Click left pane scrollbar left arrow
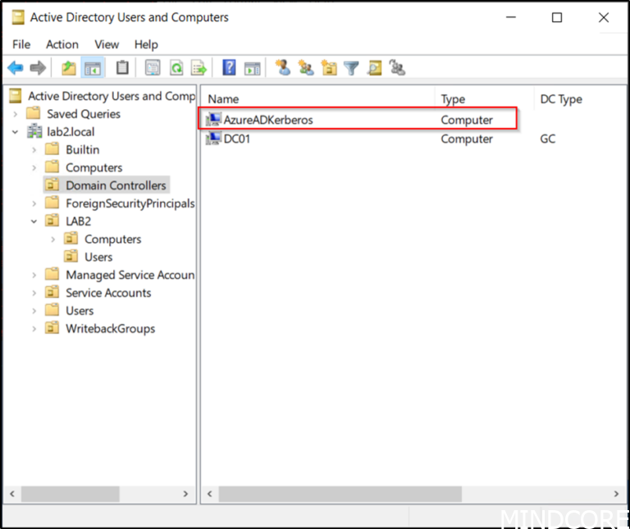 click(12, 494)
